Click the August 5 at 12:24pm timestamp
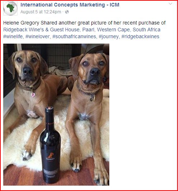 (41, 12)
